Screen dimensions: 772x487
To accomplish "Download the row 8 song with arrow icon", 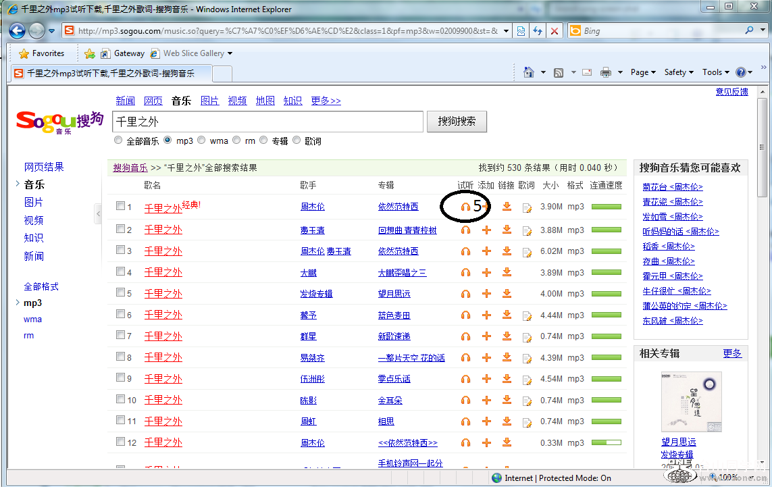I will coord(507,357).
